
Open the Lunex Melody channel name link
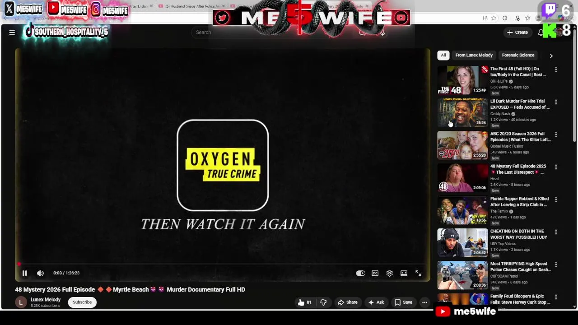tap(46, 300)
